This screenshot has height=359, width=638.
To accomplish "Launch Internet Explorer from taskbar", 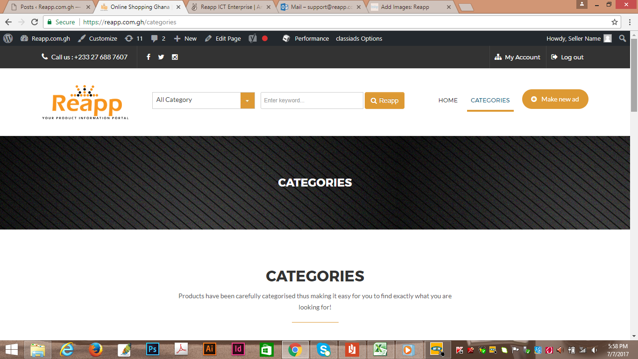I will click(67, 350).
